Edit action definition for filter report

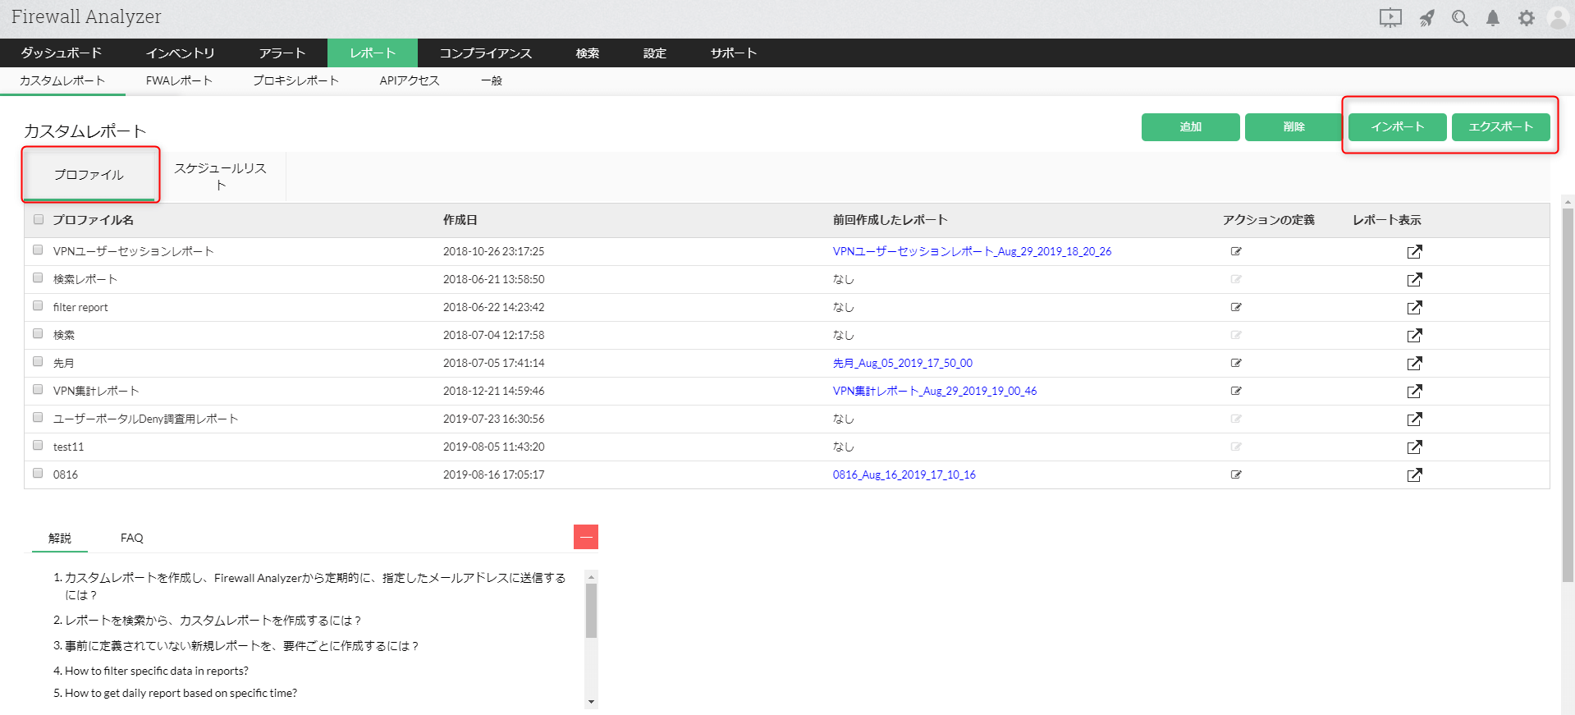[1236, 307]
